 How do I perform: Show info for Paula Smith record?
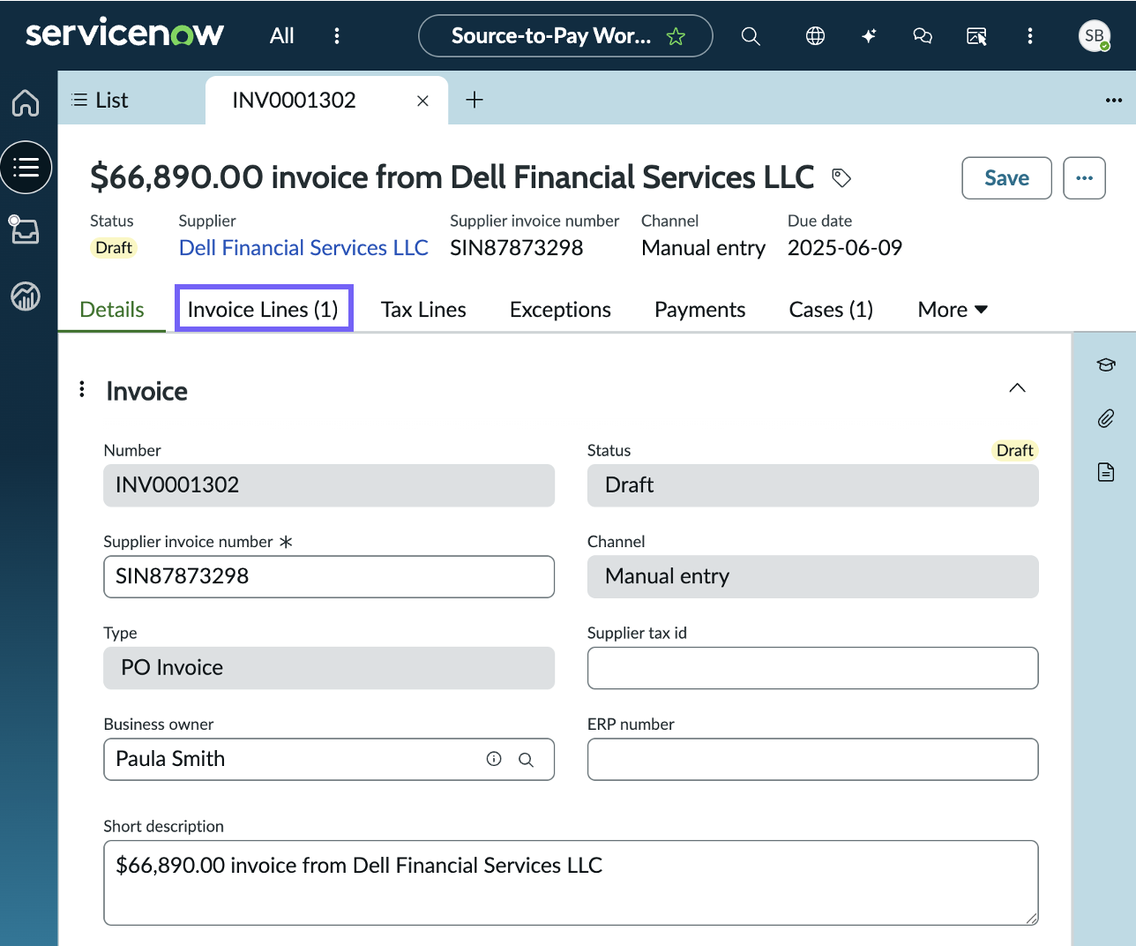point(494,759)
